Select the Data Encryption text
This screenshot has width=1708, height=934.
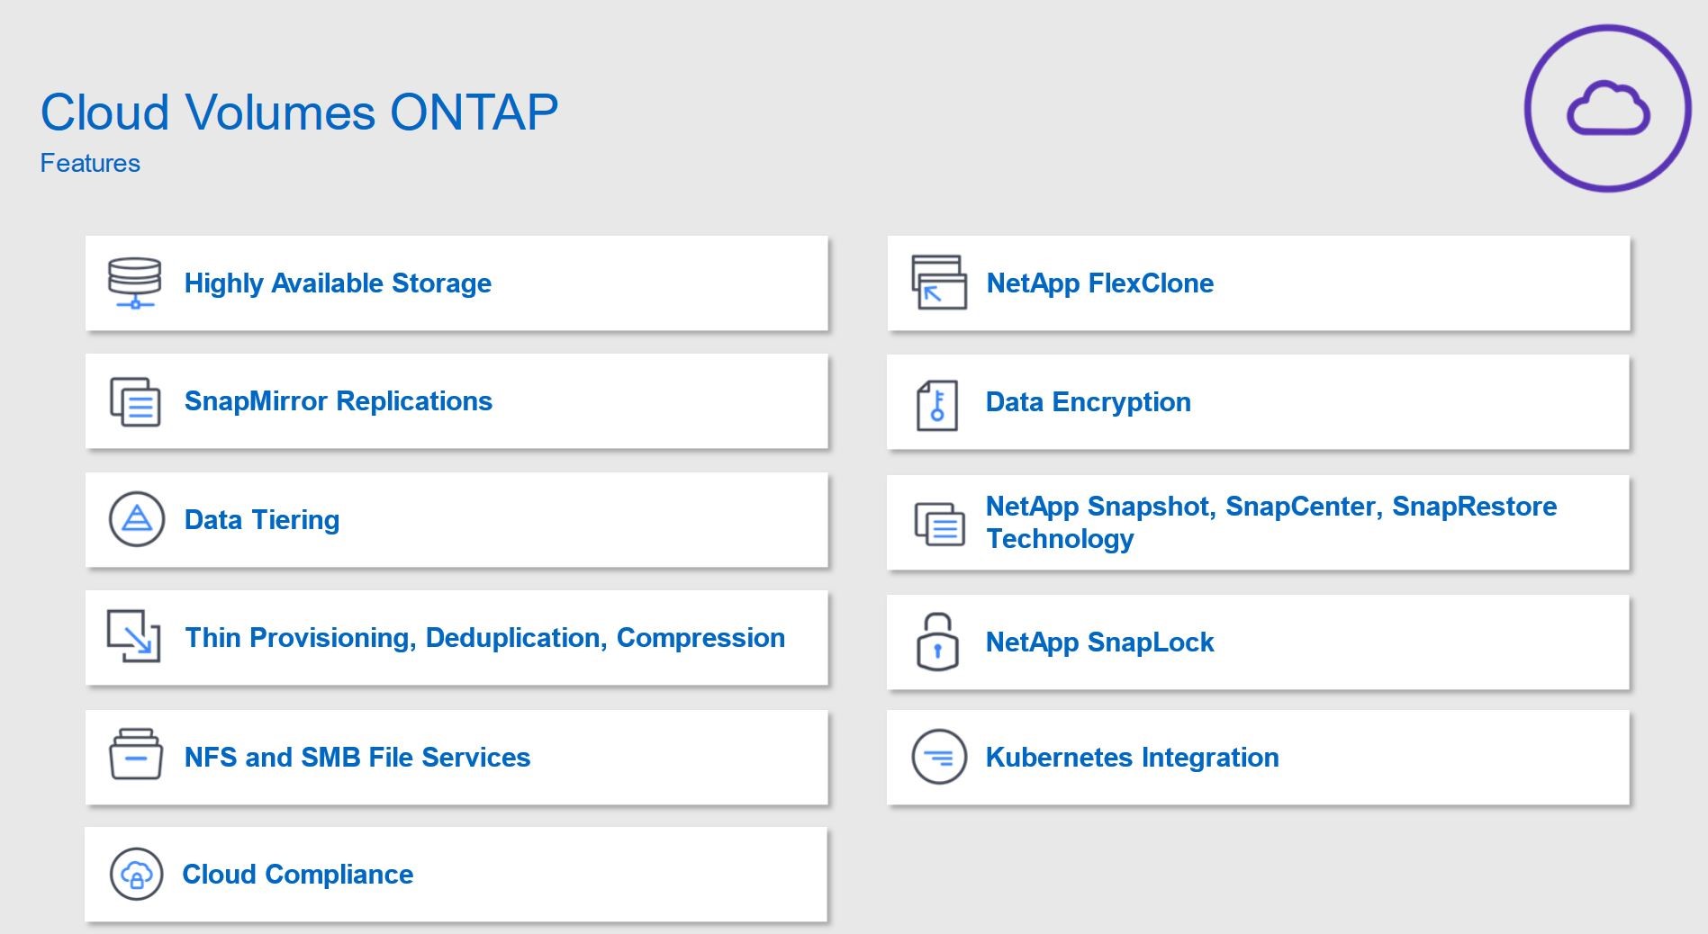[x=1089, y=402]
